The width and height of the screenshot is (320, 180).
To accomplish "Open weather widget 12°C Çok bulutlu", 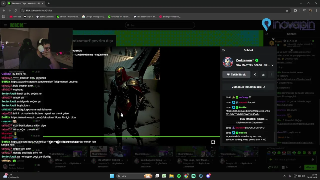I will 11,176.
